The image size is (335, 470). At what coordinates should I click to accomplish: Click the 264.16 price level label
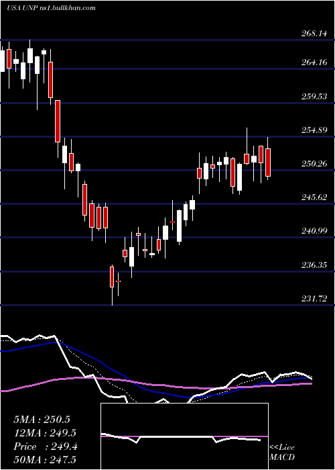pyautogui.click(x=314, y=62)
